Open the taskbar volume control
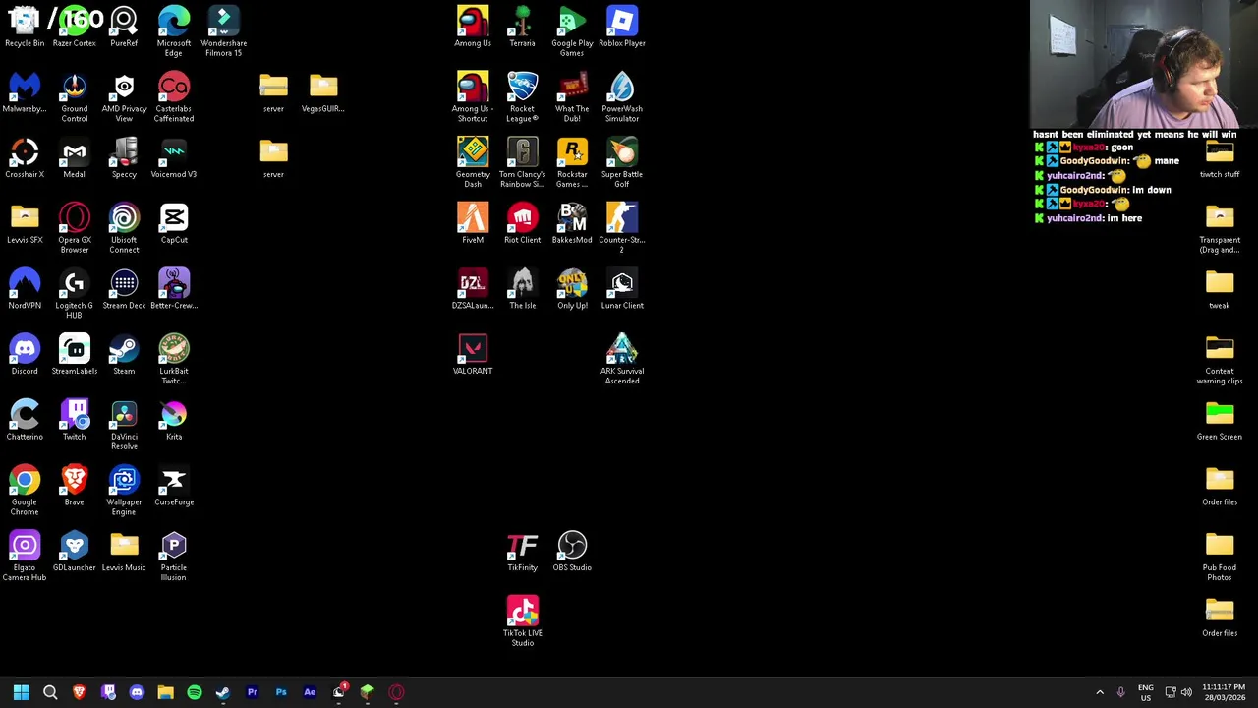1258x708 pixels. (x=1186, y=692)
